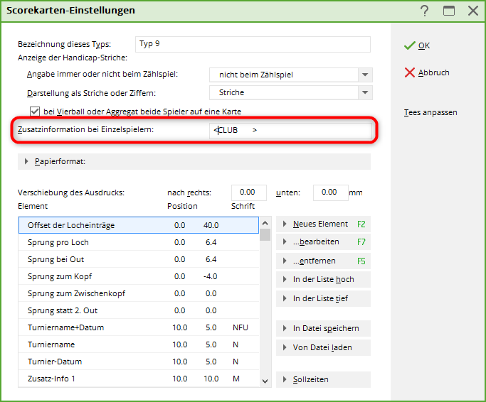Image resolution: width=486 pixels, height=402 pixels.
Task: Click the element list scroll down arrow
Action: pos(265,381)
